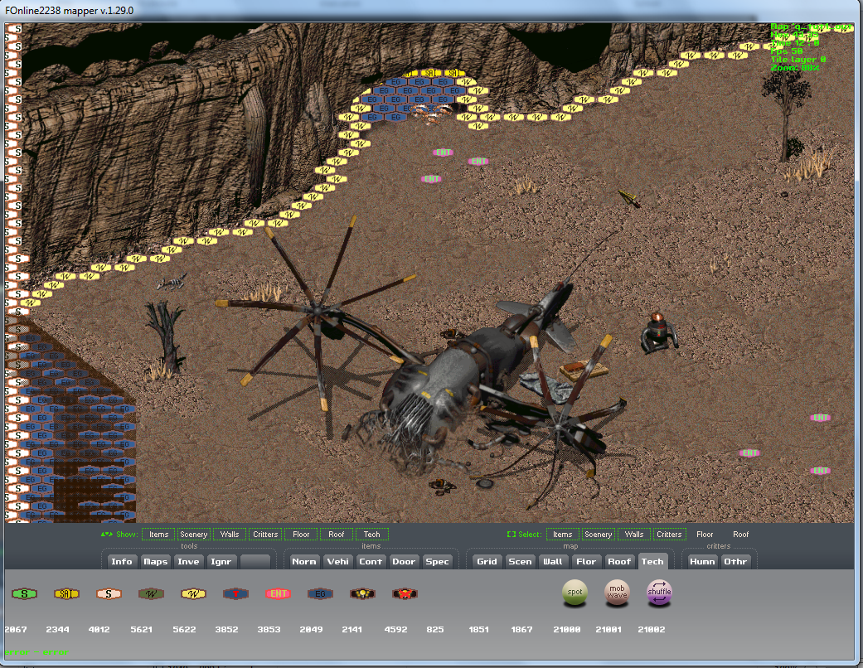Pick the yellow SAI hex marker in palette
The image size is (863, 668).
pos(66,593)
